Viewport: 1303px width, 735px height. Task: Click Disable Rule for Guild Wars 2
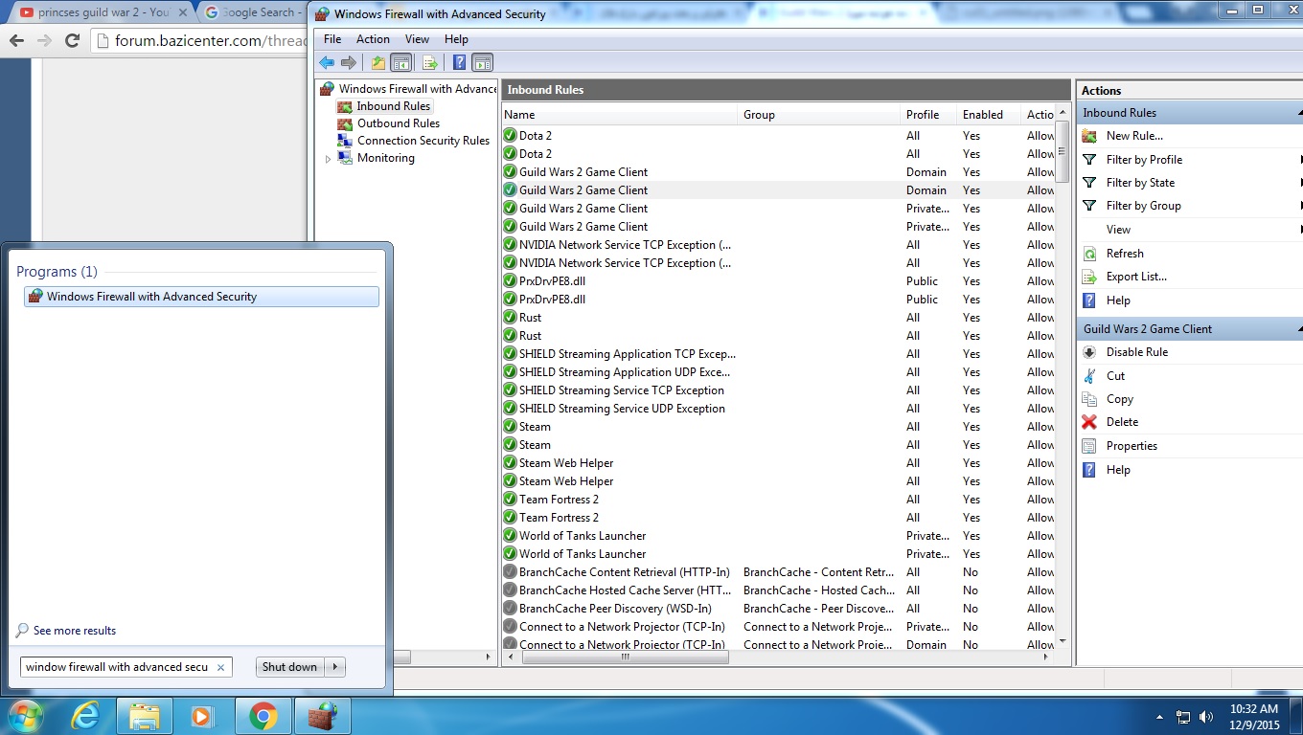click(x=1137, y=352)
